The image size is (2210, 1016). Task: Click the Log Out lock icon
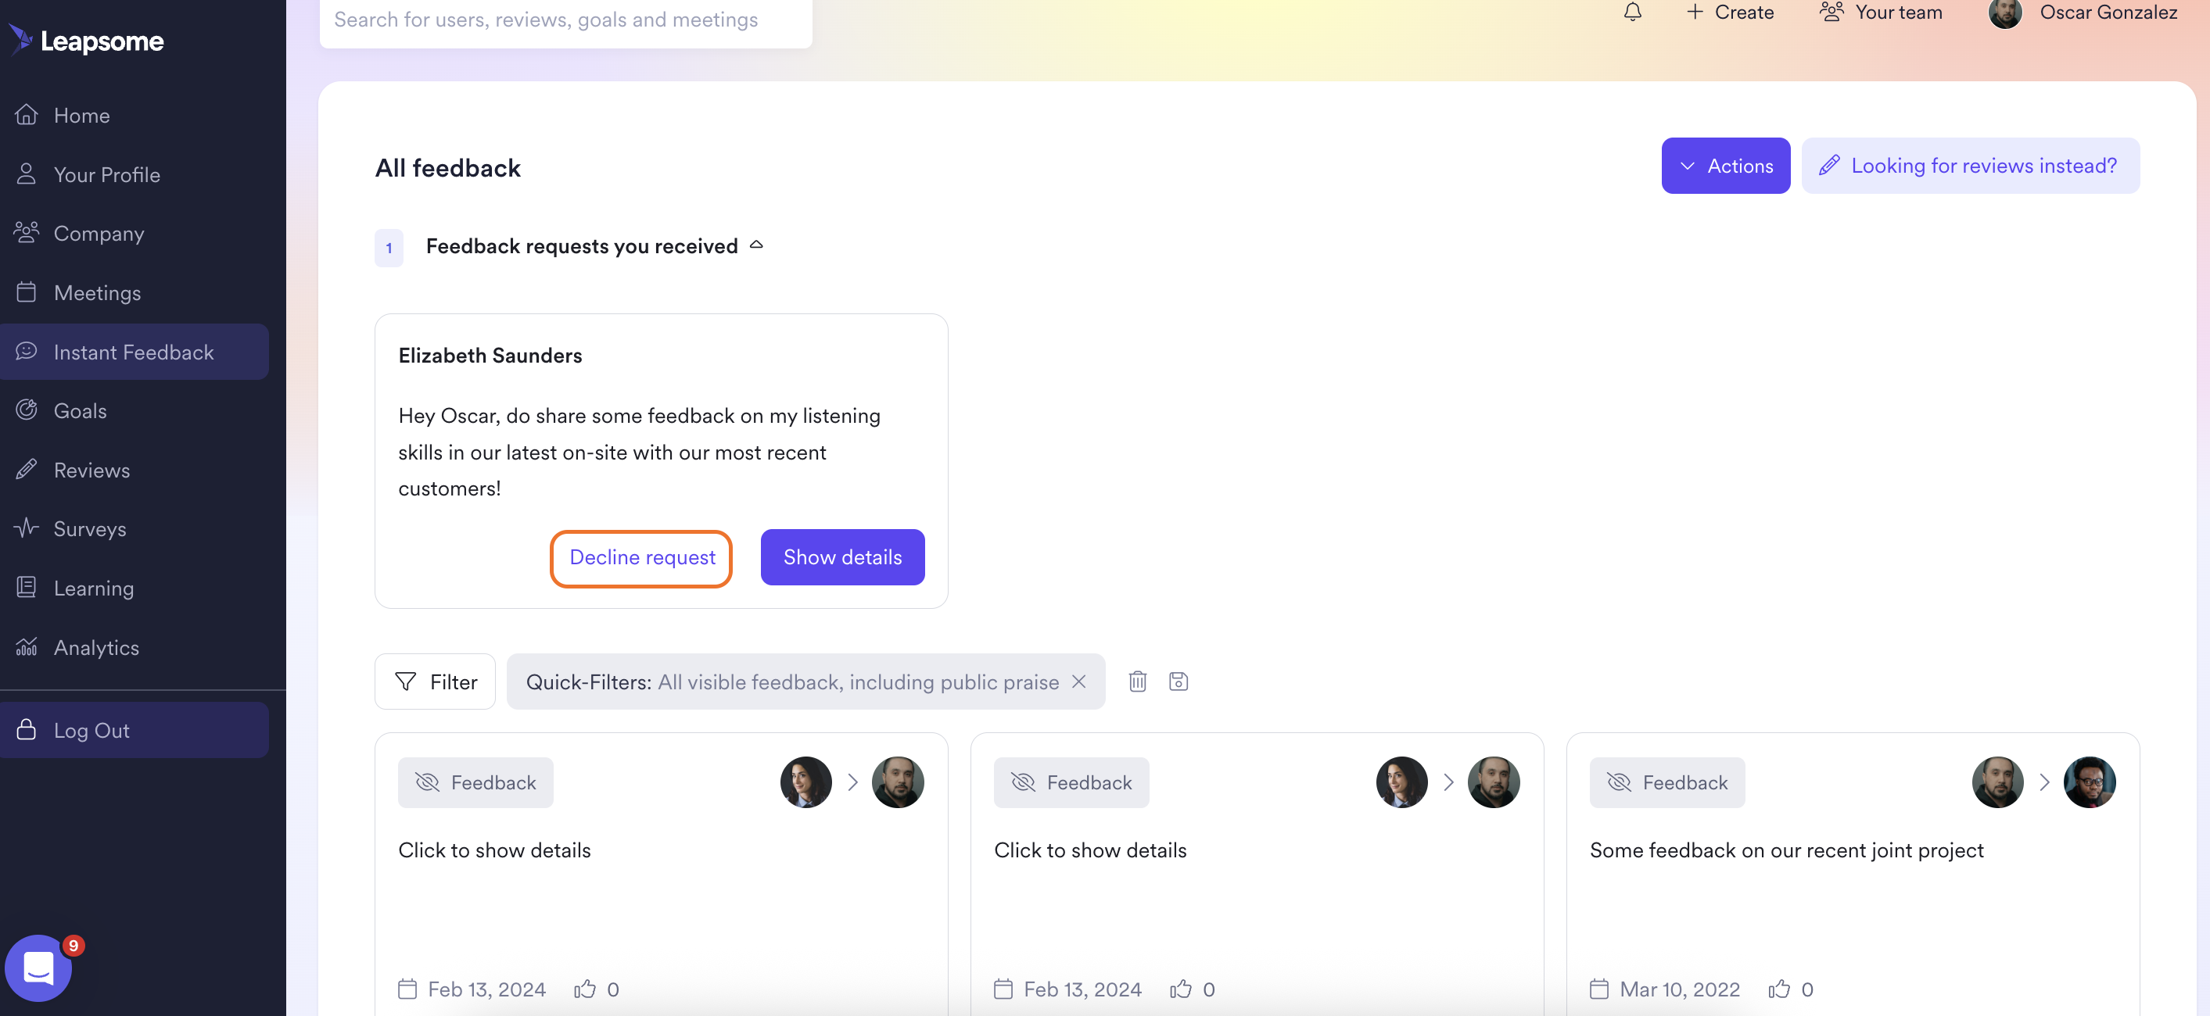point(27,728)
